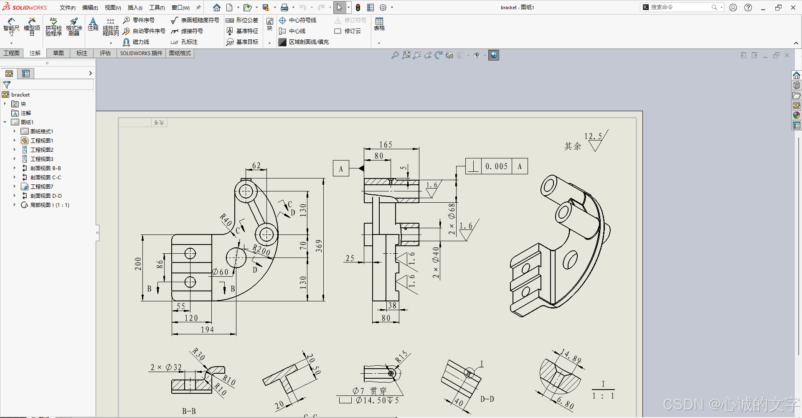The image size is (802, 418).
Task: Open the 工具(T) menu
Action: [157, 8]
